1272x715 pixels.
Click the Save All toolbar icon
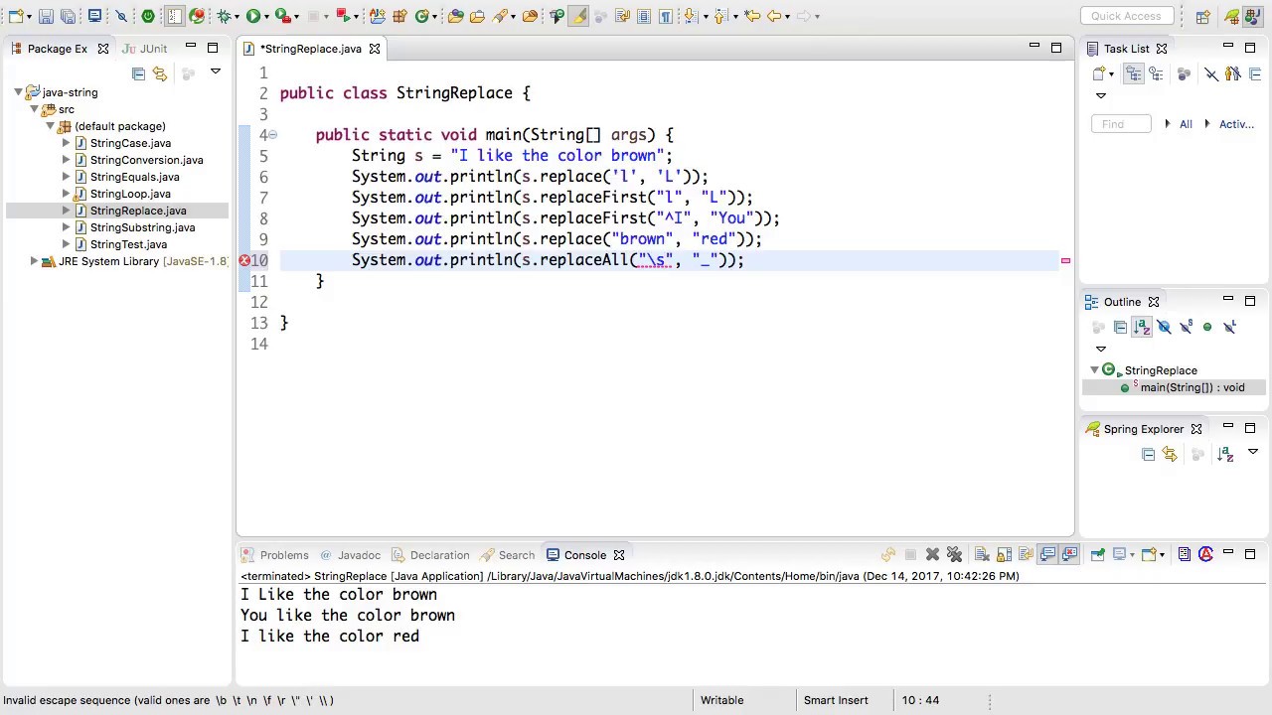(x=68, y=16)
